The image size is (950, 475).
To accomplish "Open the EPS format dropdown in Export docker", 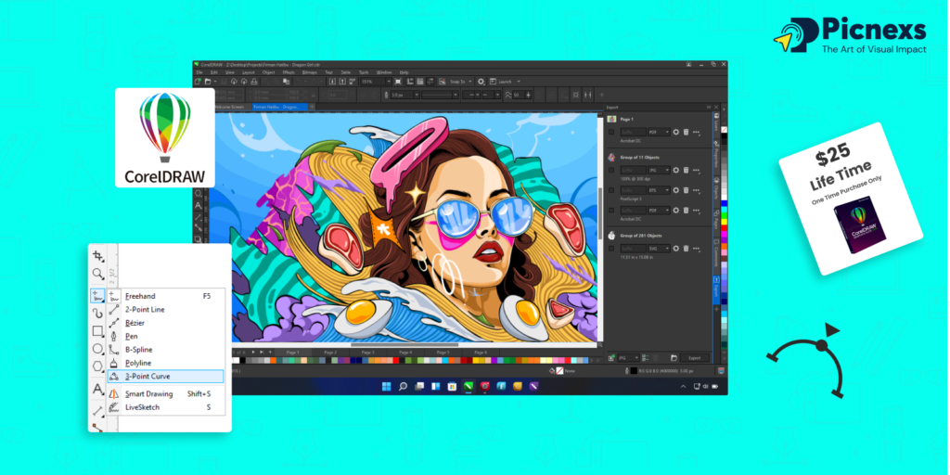I will click(659, 190).
